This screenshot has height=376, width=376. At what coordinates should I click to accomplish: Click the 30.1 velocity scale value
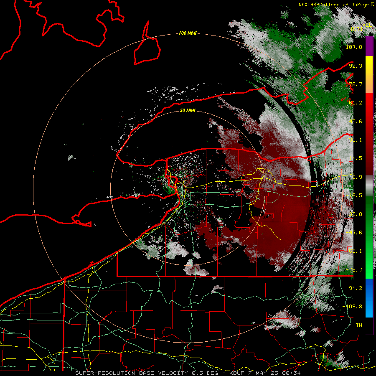[356, 140]
